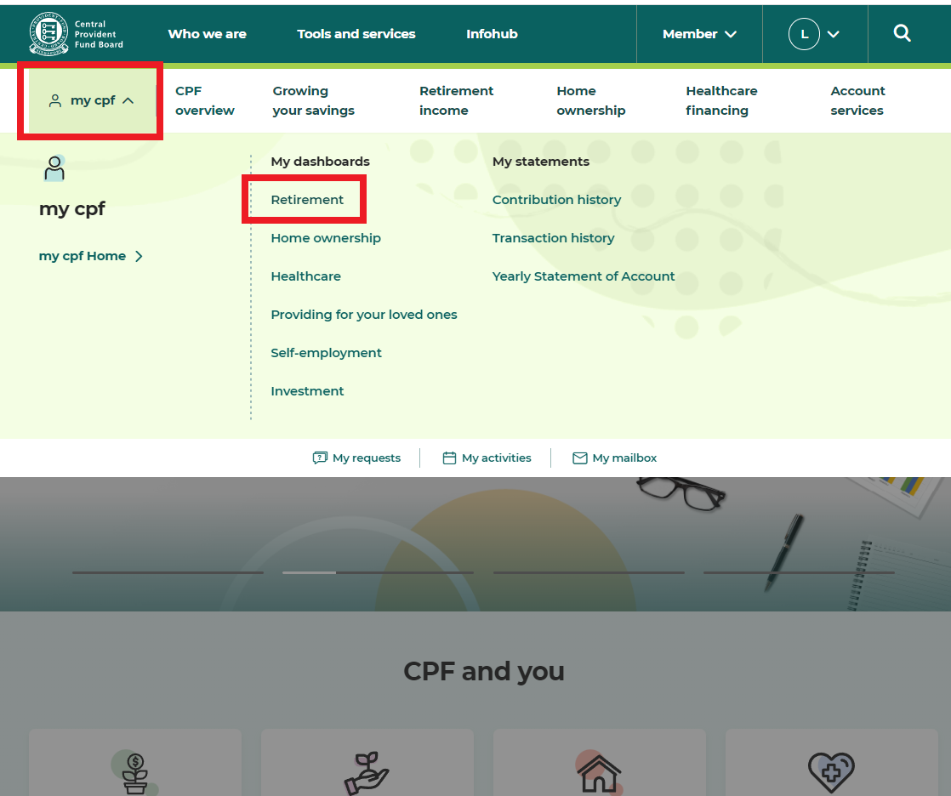Click the My mailbox envelope icon
The height and width of the screenshot is (796, 951).
[x=580, y=458]
